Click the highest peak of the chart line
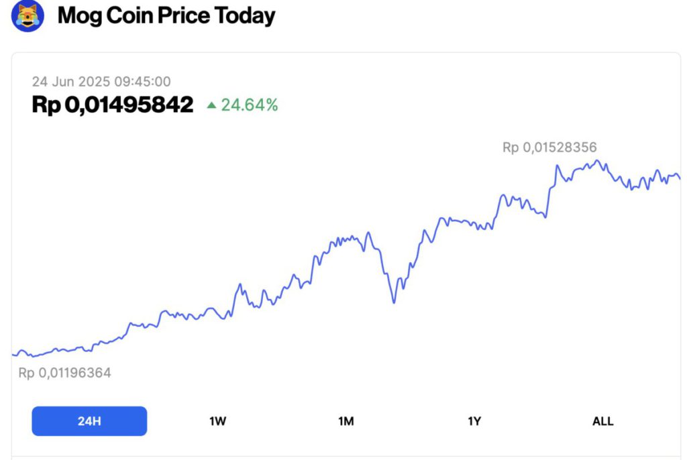687x460 pixels. point(598,161)
